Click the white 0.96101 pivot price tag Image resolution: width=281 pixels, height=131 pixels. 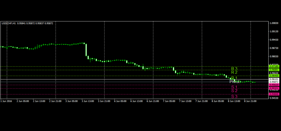(x=274, y=79)
